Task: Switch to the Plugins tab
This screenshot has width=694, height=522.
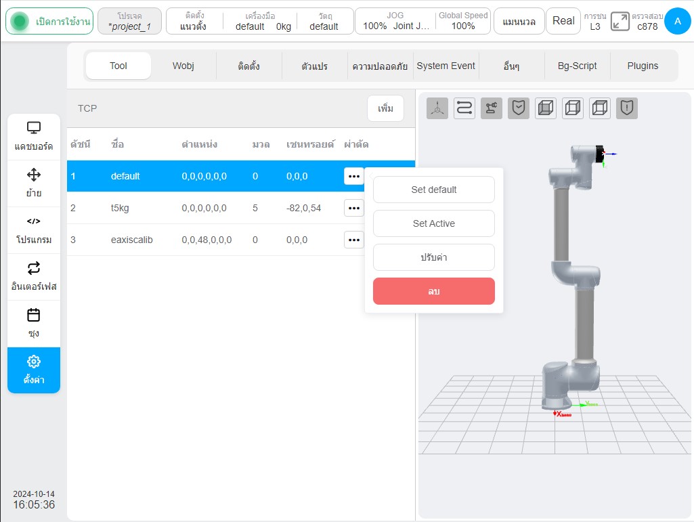Action: (643, 66)
